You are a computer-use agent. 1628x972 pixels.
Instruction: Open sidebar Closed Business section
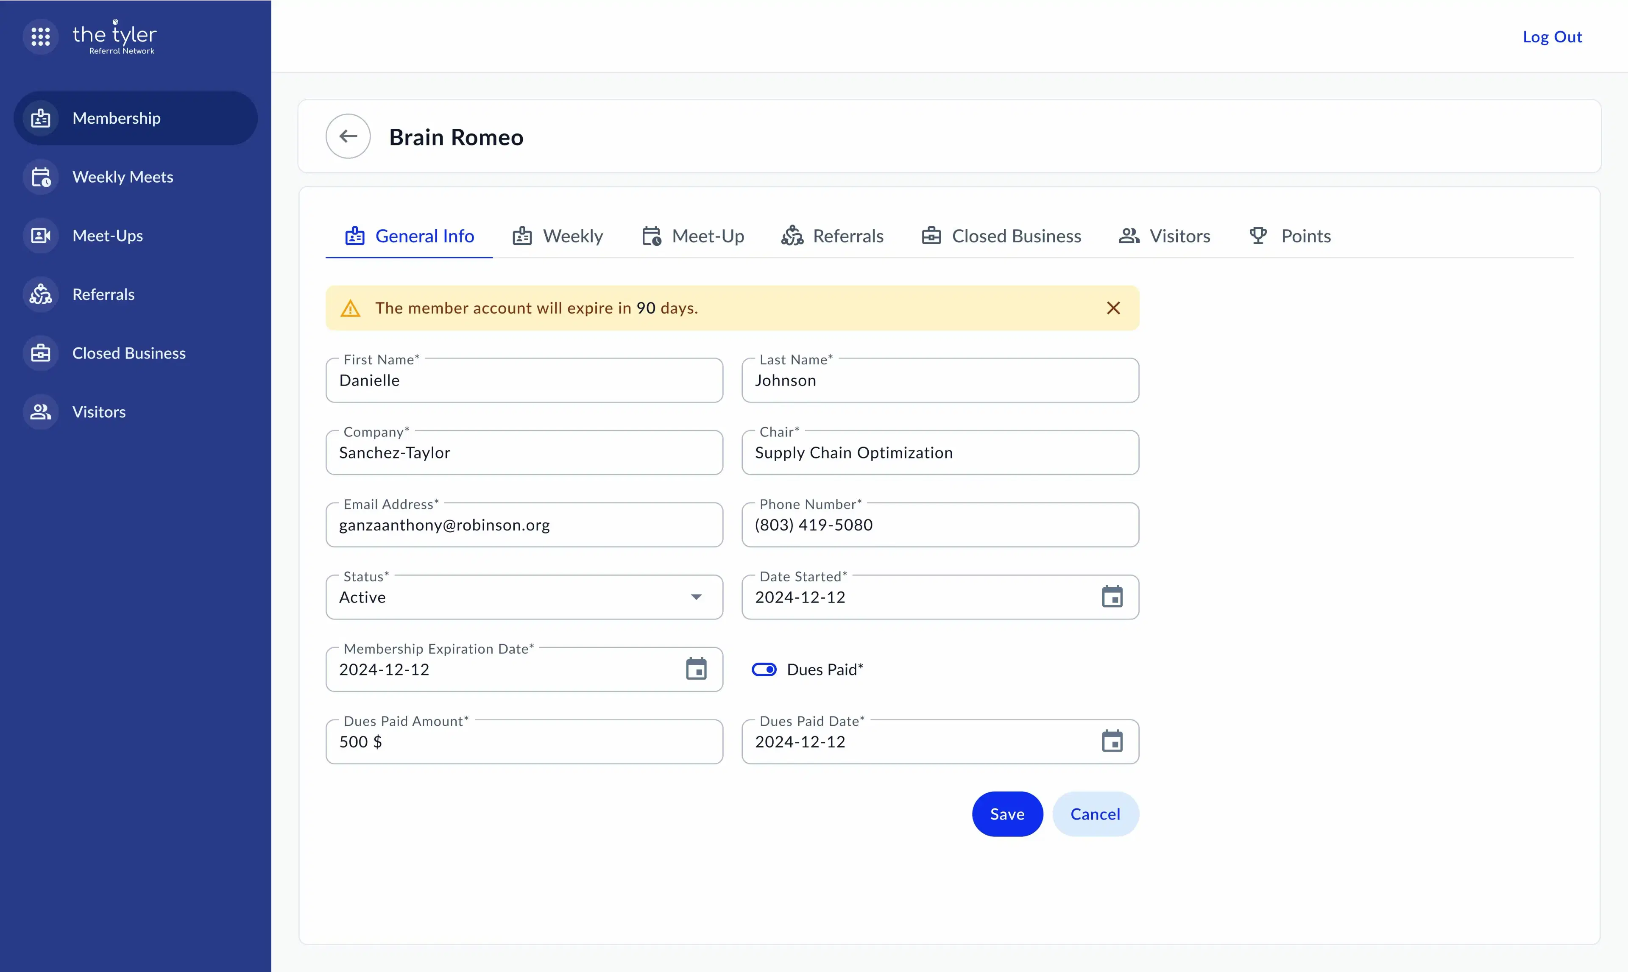pos(128,353)
